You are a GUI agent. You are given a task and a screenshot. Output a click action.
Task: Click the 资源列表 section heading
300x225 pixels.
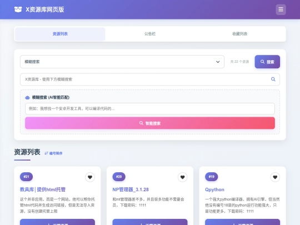[x=27, y=152]
